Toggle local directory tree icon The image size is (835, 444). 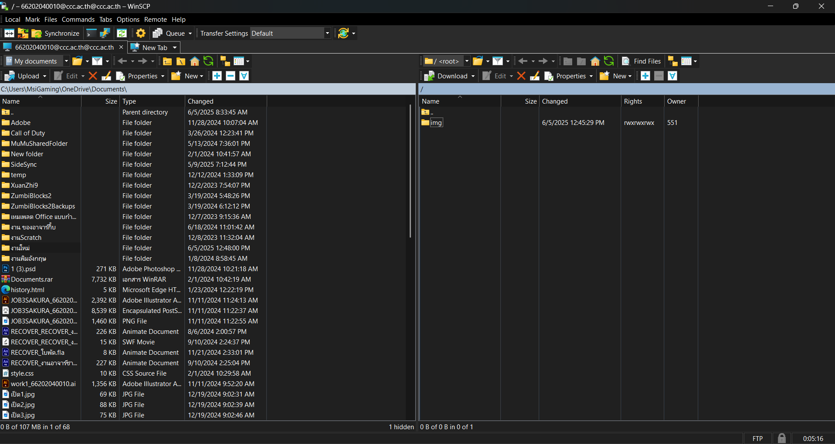coord(225,61)
